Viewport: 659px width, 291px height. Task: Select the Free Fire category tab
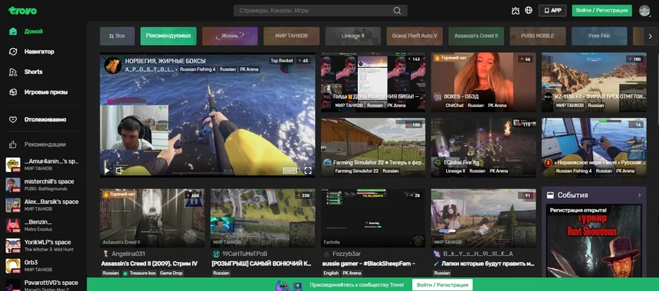click(599, 36)
